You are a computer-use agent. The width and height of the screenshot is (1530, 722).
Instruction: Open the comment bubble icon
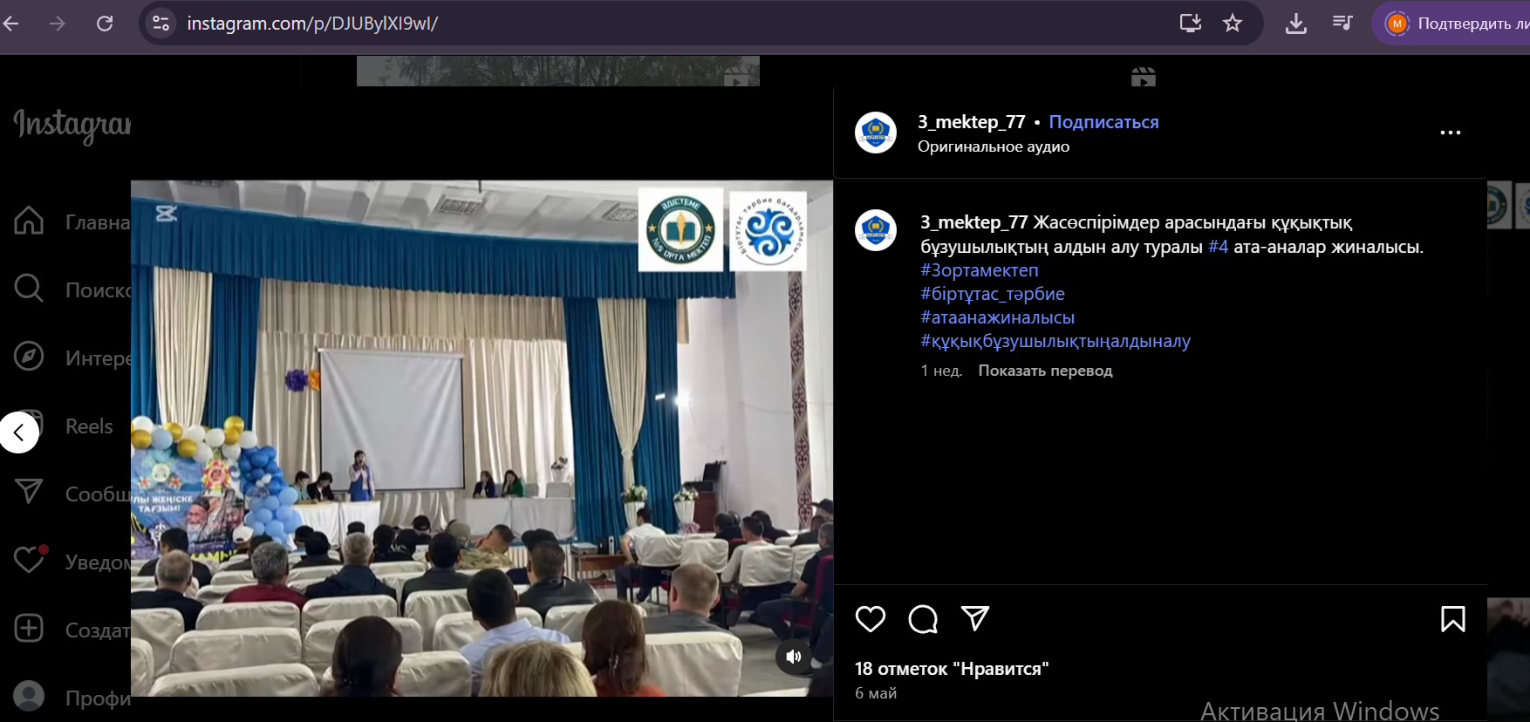point(923,619)
